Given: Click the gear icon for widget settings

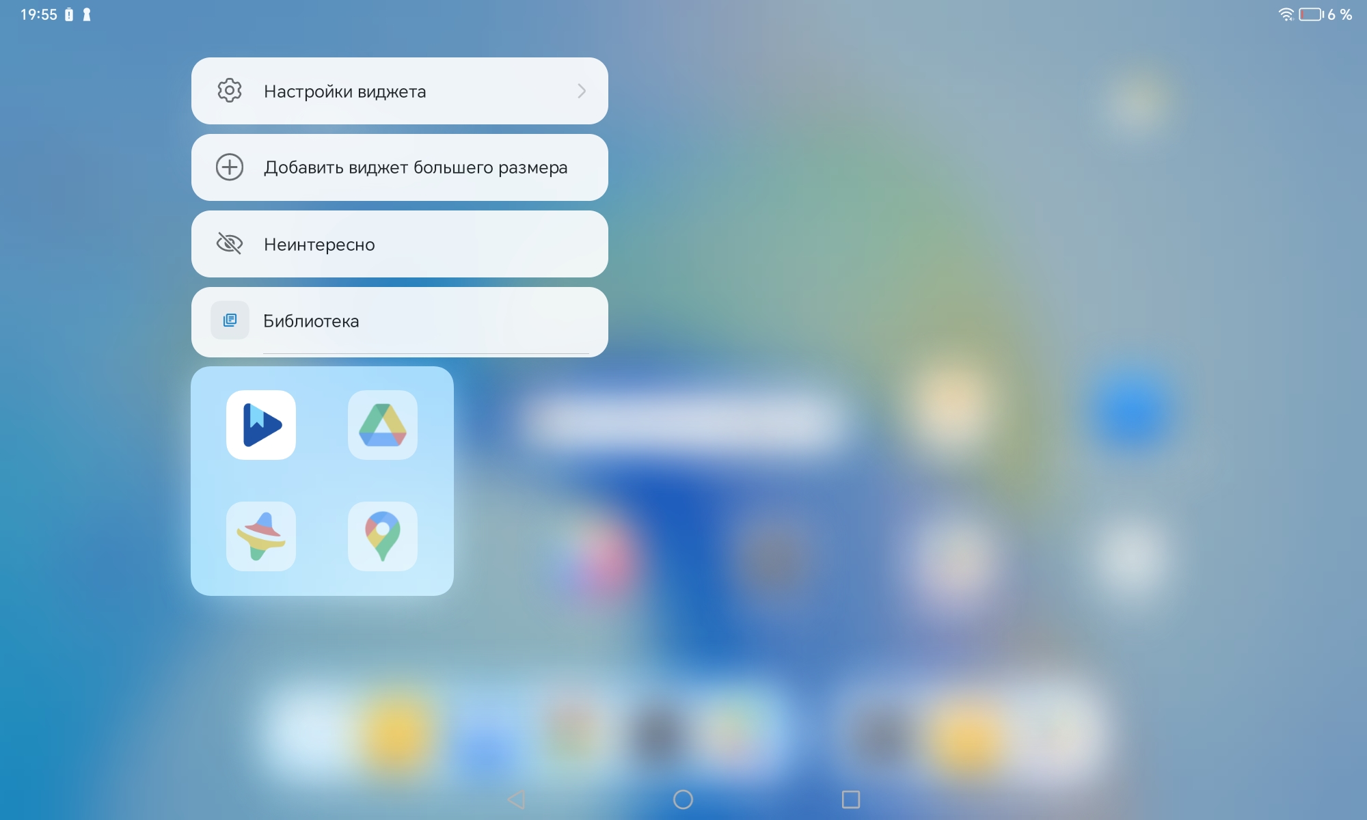Looking at the screenshot, I should 230,91.
